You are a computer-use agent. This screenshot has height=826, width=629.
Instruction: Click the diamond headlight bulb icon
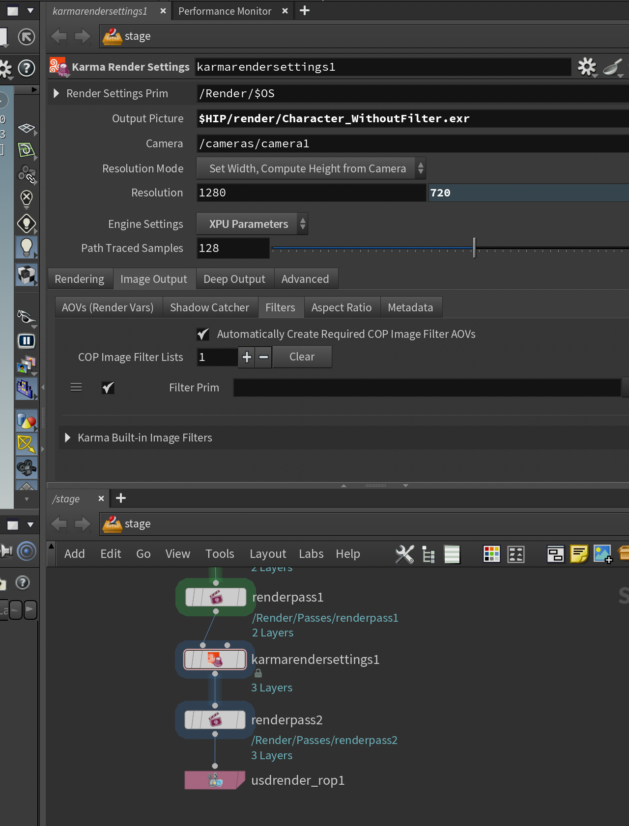coord(27,223)
